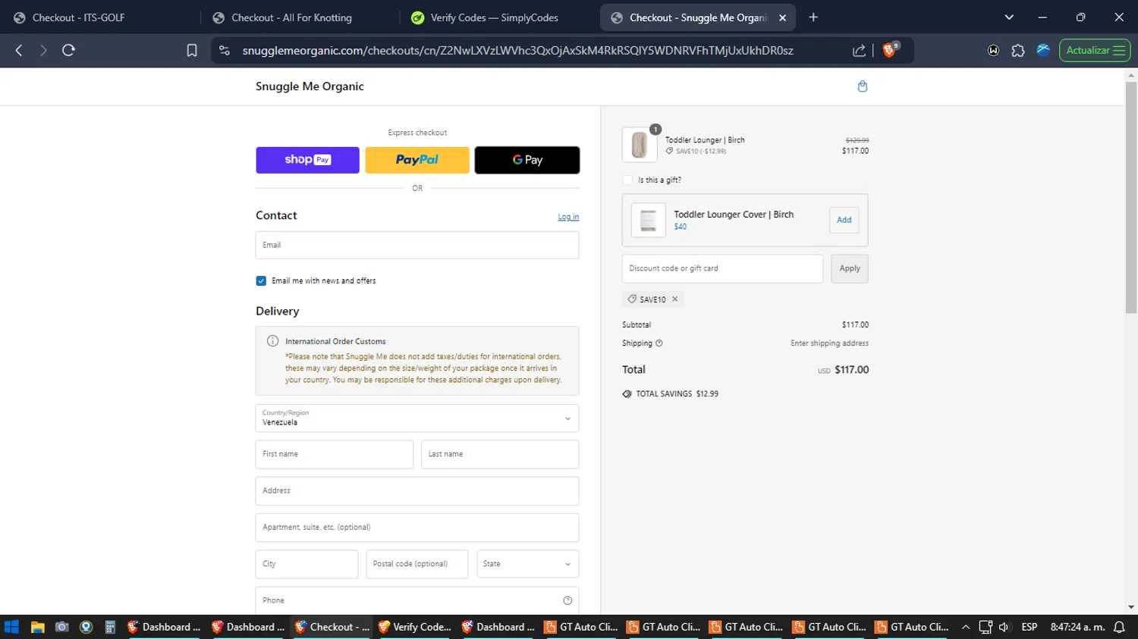This screenshot has width=1138, height=639.
Task: Choose PayPal express checkout
Action: point(417,160)
